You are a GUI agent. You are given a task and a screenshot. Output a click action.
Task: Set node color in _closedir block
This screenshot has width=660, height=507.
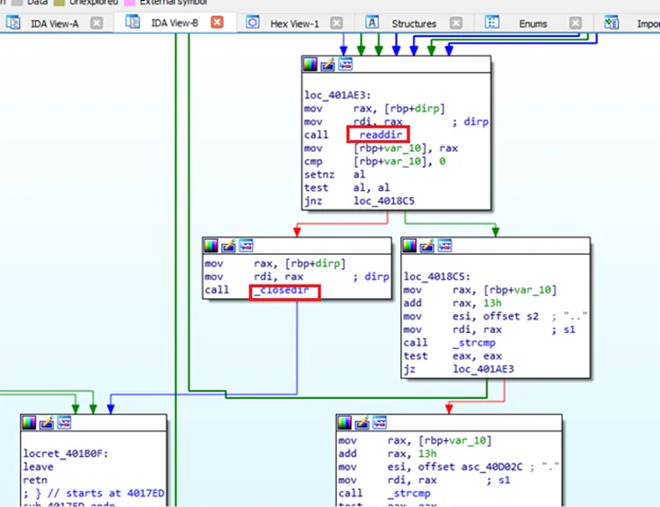[x=211, y=245]
